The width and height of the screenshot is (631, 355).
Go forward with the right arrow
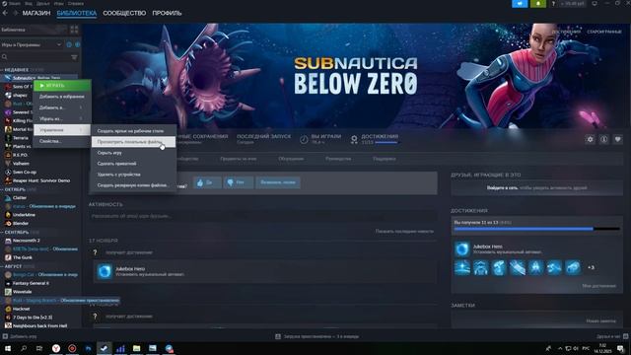point(16,13)
